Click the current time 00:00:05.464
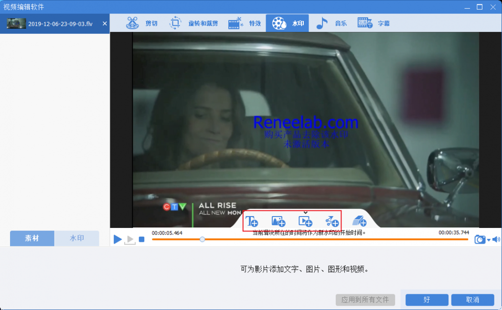Image resolution: width=502 pixels, height=310 pixels. tap(167, 233)
